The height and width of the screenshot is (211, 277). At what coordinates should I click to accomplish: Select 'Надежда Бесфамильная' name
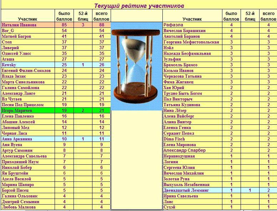pyautogui.click(x=192, y=53)
